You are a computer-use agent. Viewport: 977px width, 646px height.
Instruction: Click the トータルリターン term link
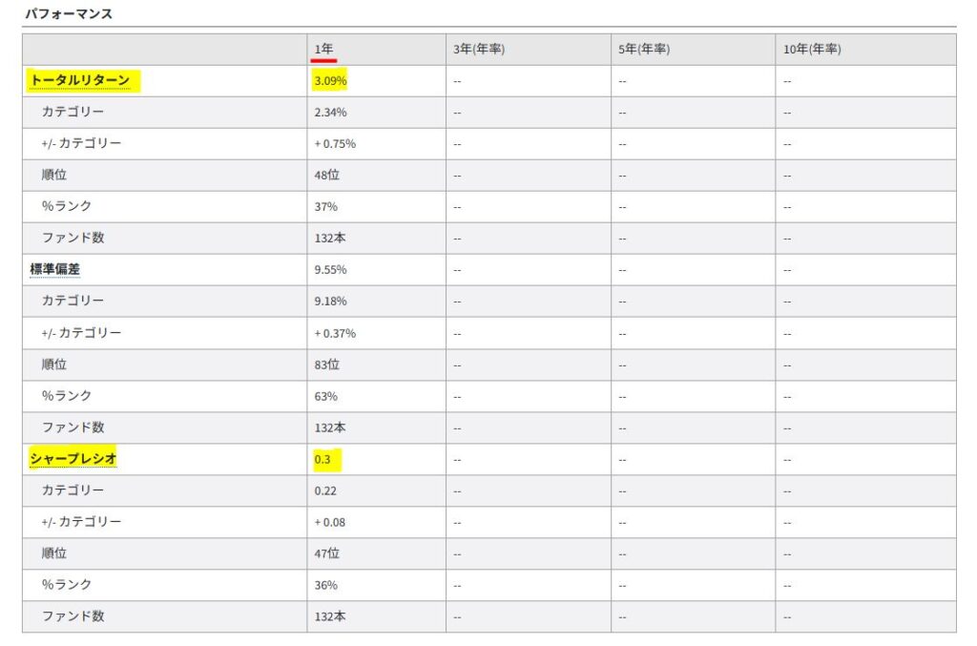click(79, 80)
